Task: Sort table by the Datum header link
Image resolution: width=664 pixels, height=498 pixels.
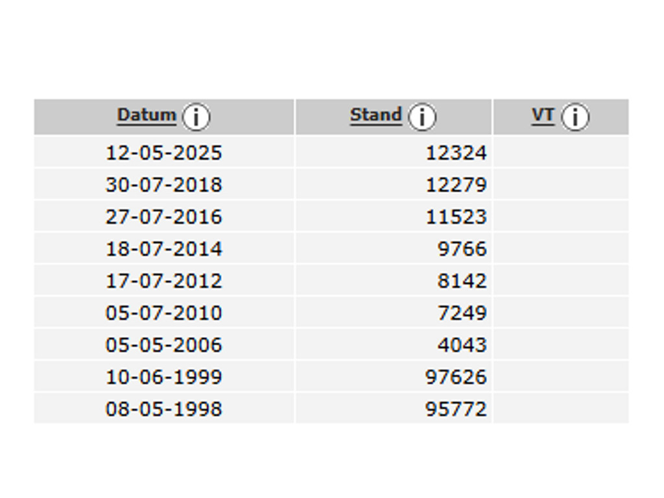Action: [147, 115]
